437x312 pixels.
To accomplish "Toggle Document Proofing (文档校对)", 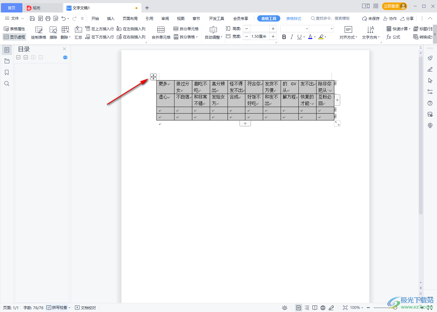I will pos(86,308).
